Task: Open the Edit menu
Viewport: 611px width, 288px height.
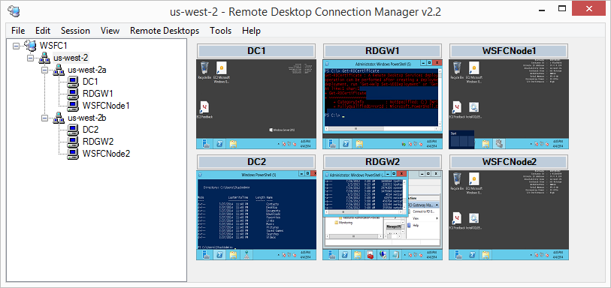Action: (43, 31)
